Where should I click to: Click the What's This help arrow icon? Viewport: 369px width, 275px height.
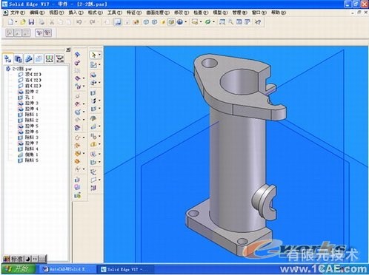click(x=258, y=22)
